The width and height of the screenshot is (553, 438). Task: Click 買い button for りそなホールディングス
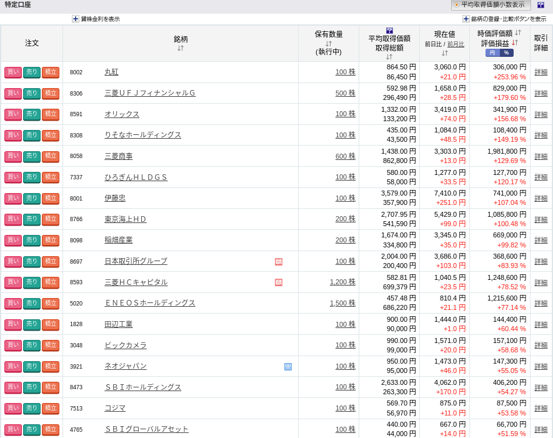(13, 136)
